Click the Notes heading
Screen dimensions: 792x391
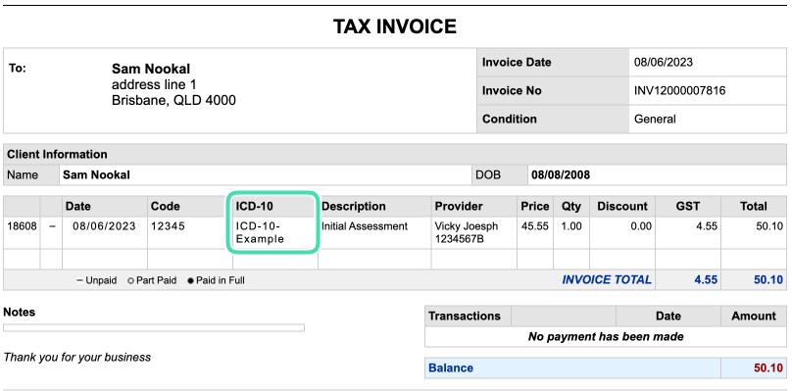20,313
